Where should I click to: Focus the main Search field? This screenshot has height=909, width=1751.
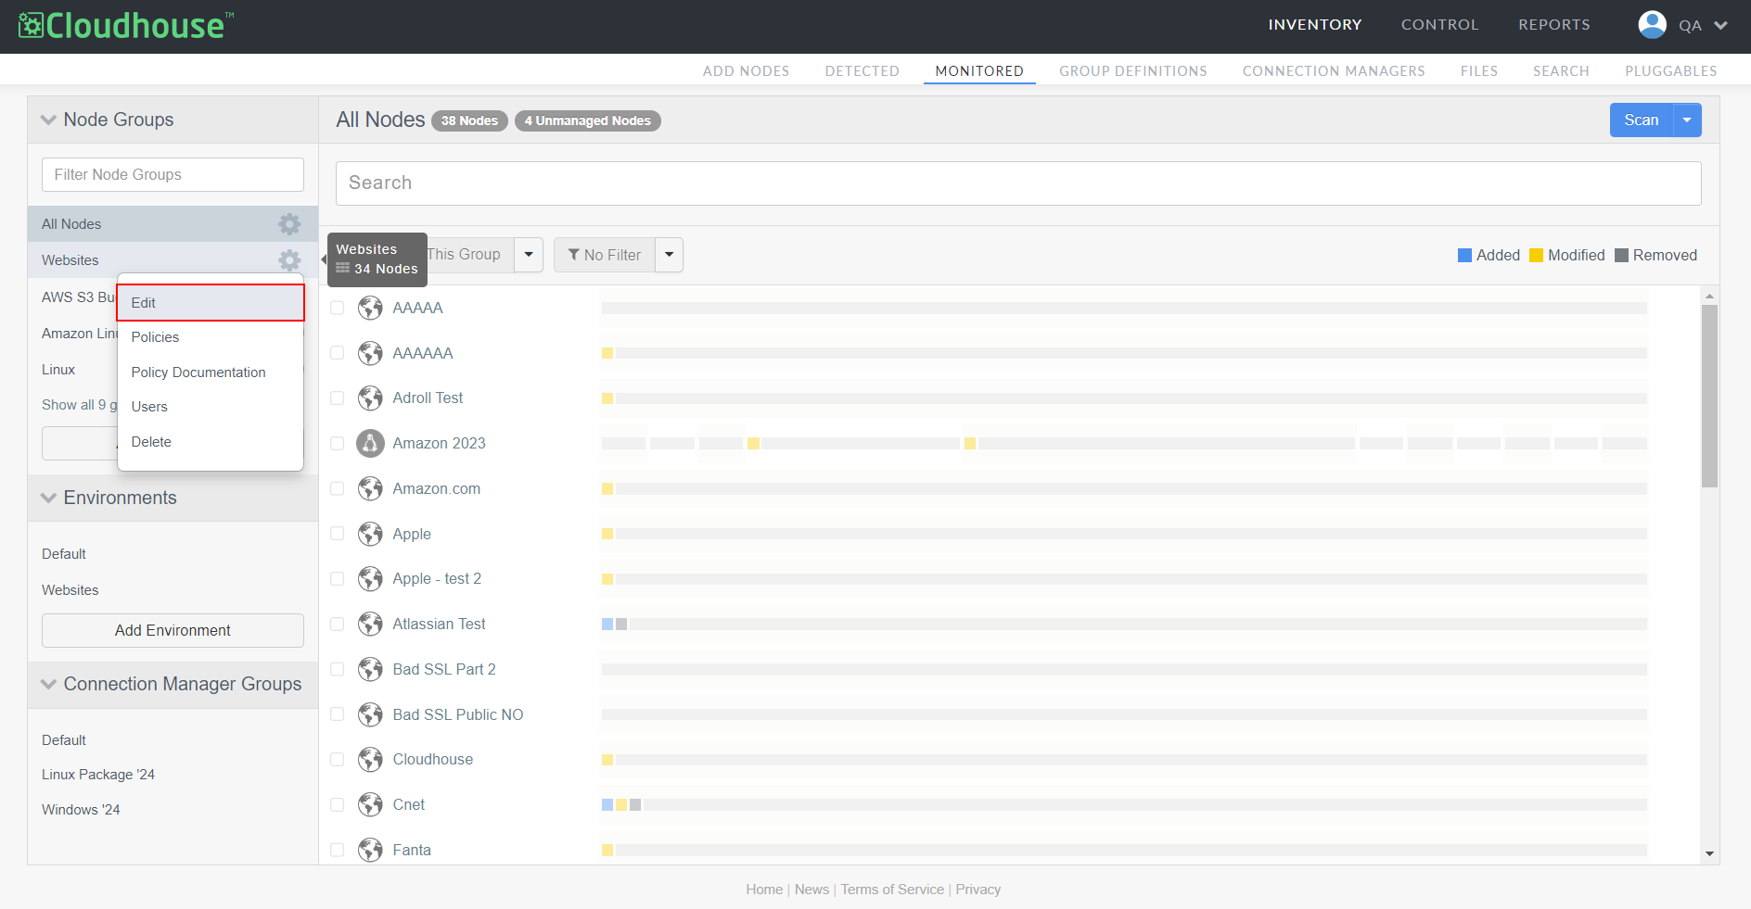(x=1018, y=183)
